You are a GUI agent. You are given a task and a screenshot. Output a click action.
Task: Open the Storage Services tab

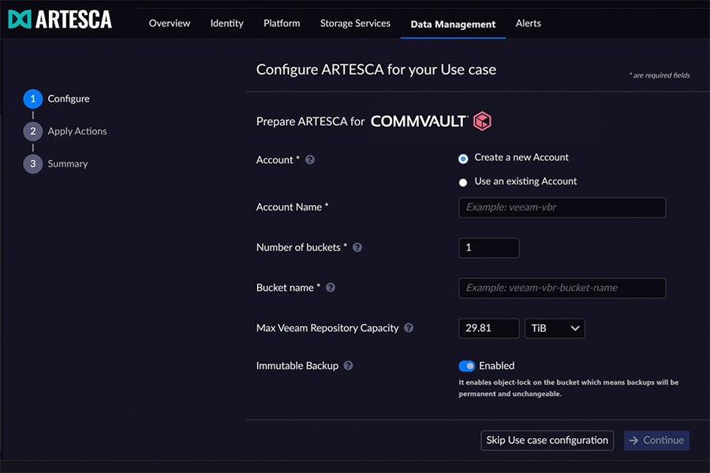(355, 23)
